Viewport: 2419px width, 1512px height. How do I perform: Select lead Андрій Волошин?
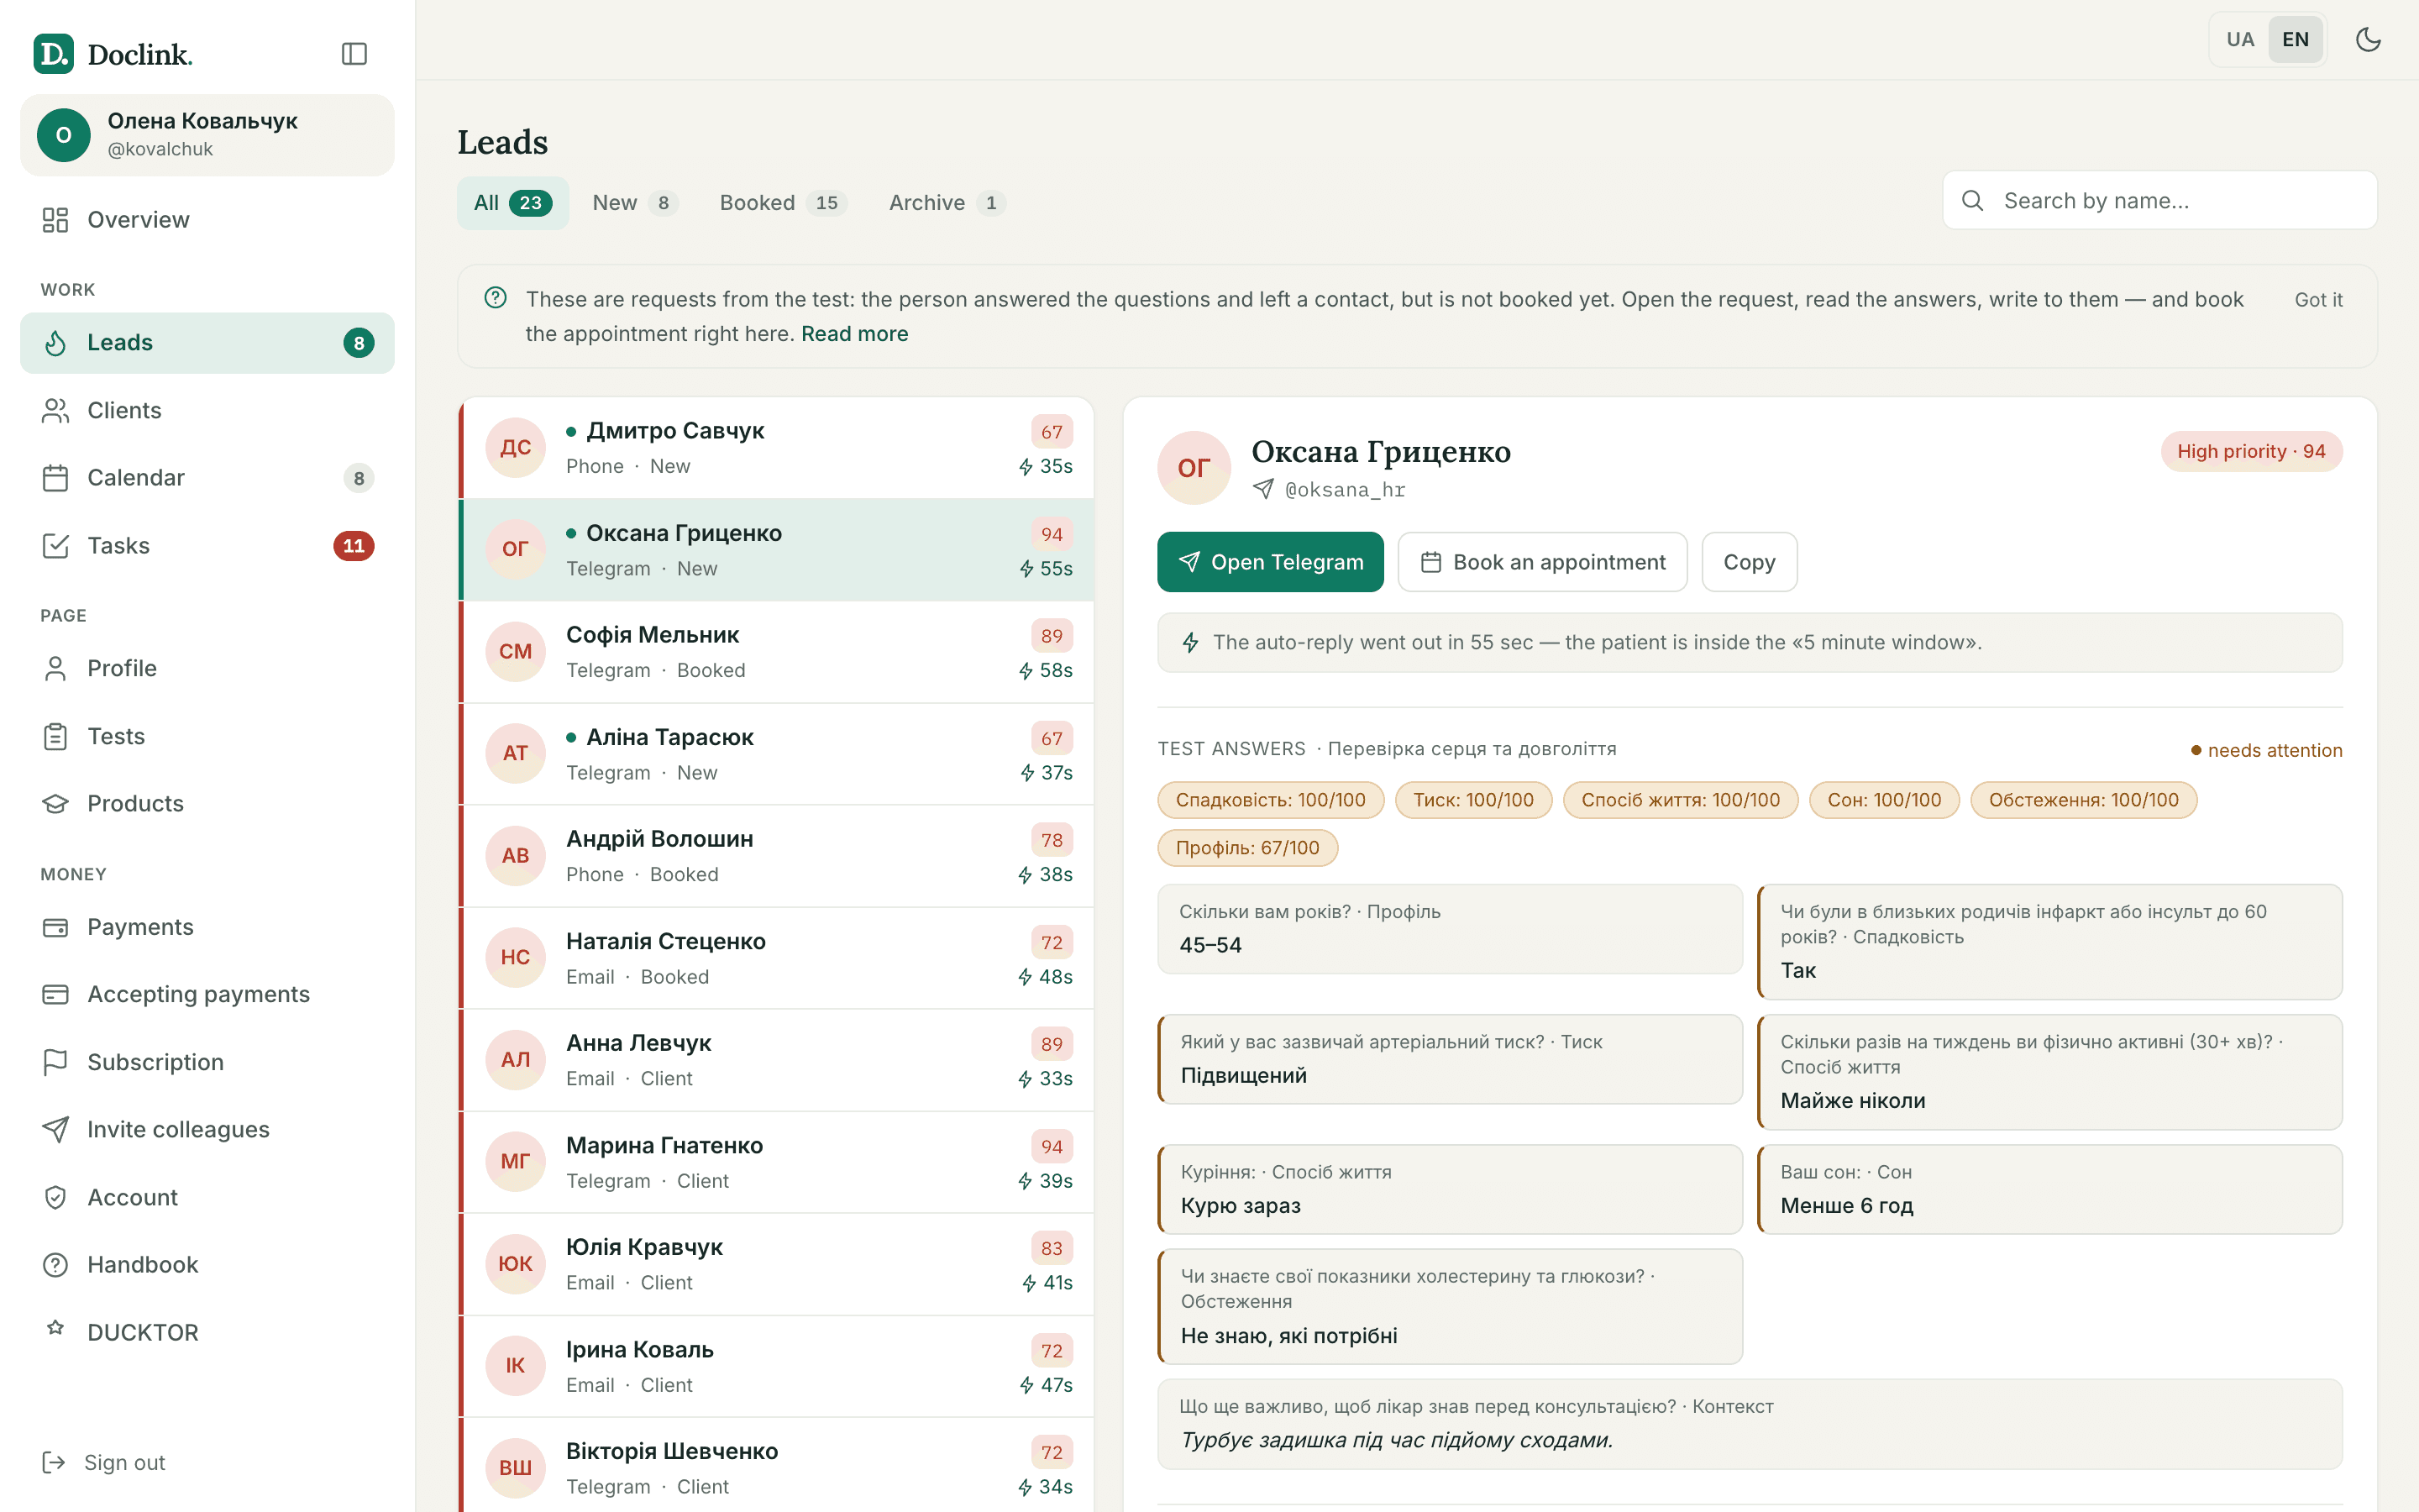(x=777, y=856)
